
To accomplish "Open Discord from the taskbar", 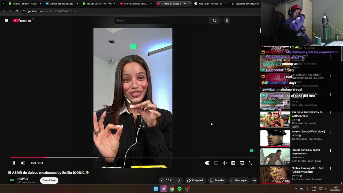I will 164,189.
